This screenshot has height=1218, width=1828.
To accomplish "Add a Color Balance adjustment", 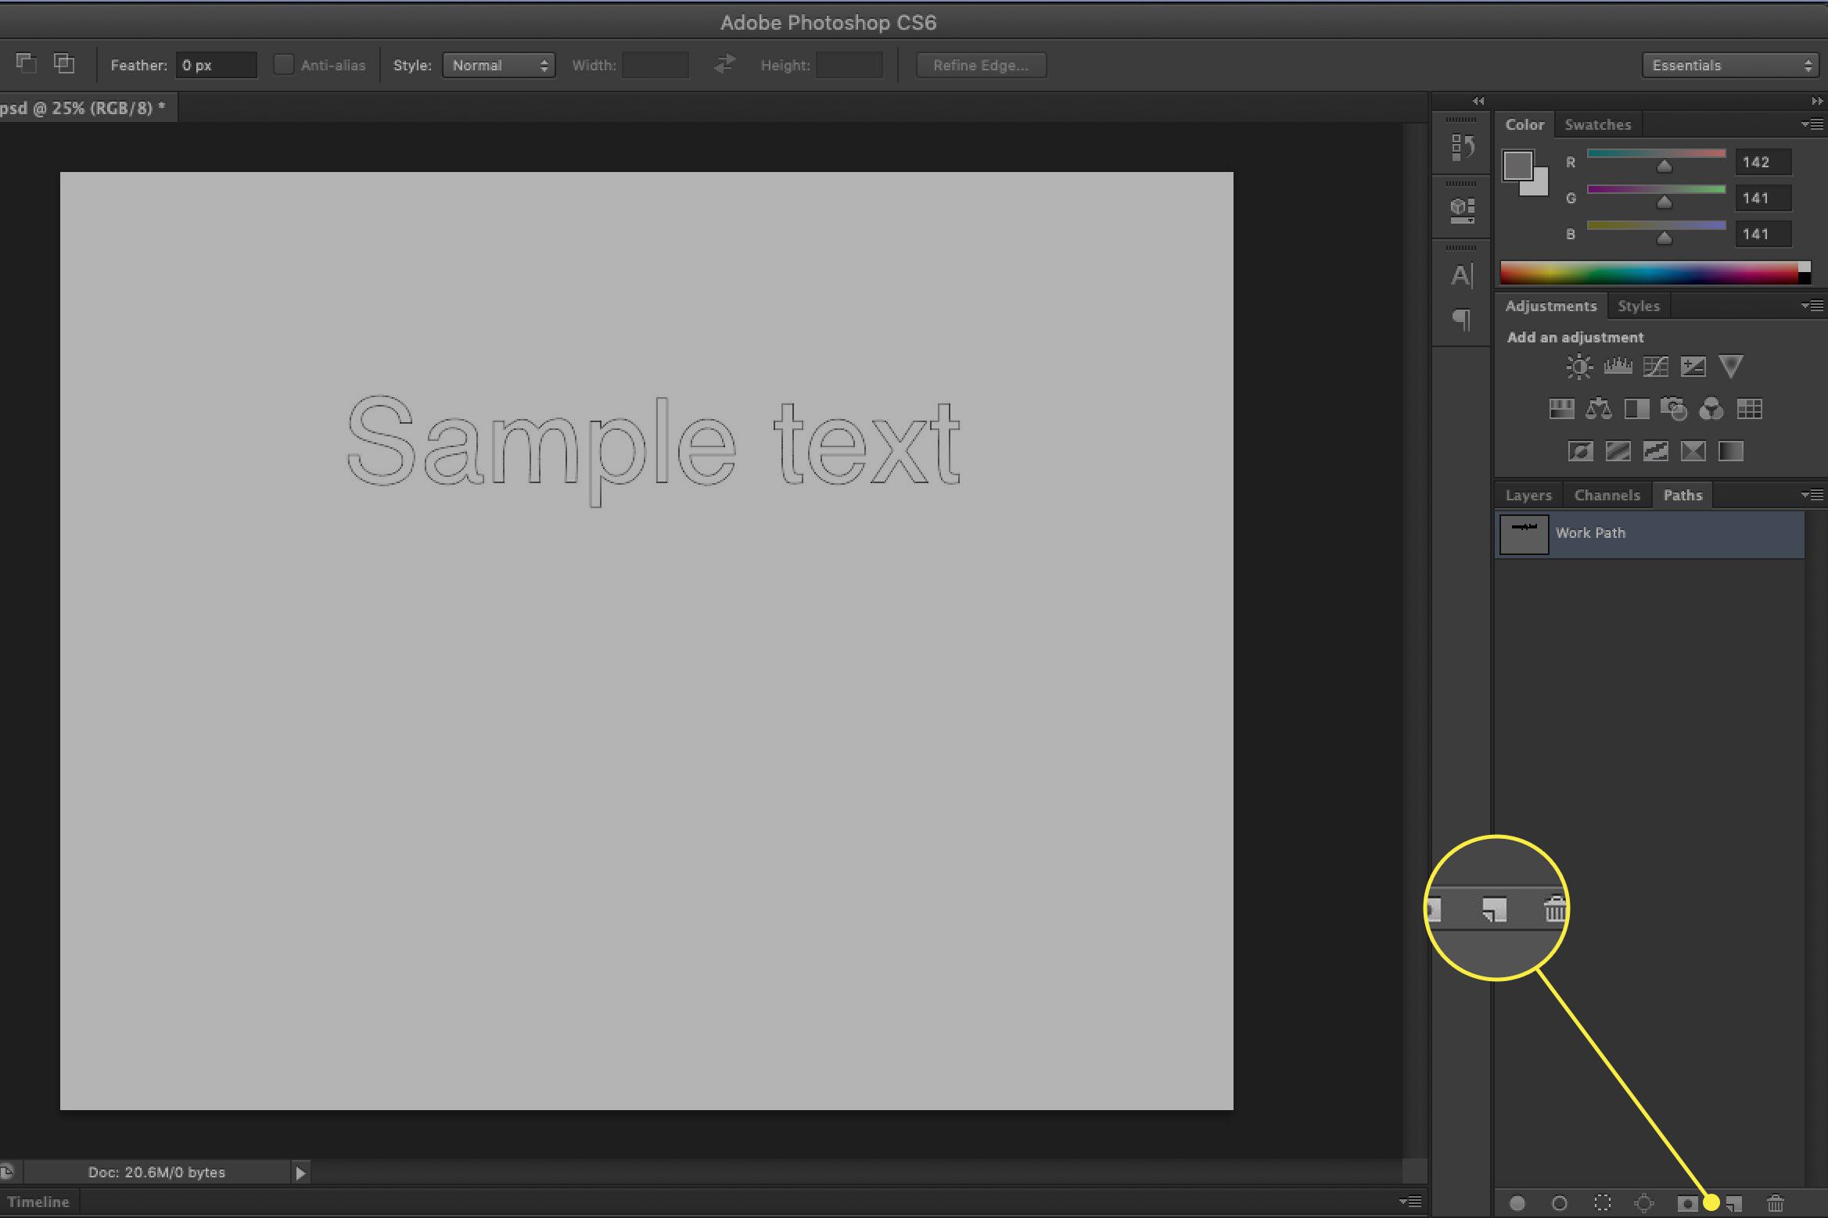I will (x=1598, y=409).
